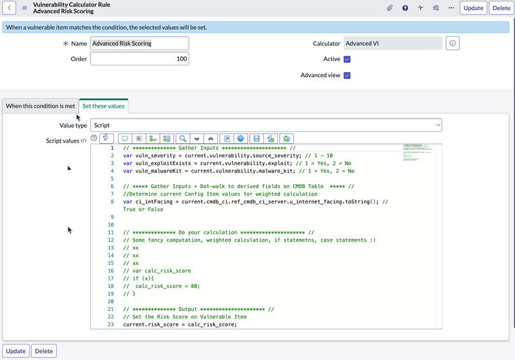Click the Order field showing 100

(140, 59)
